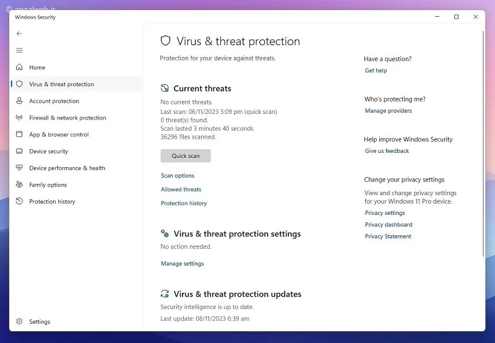Click the vertical scrollbar on right
Screen dimensions: 495x343
click(x=483, y=144)
